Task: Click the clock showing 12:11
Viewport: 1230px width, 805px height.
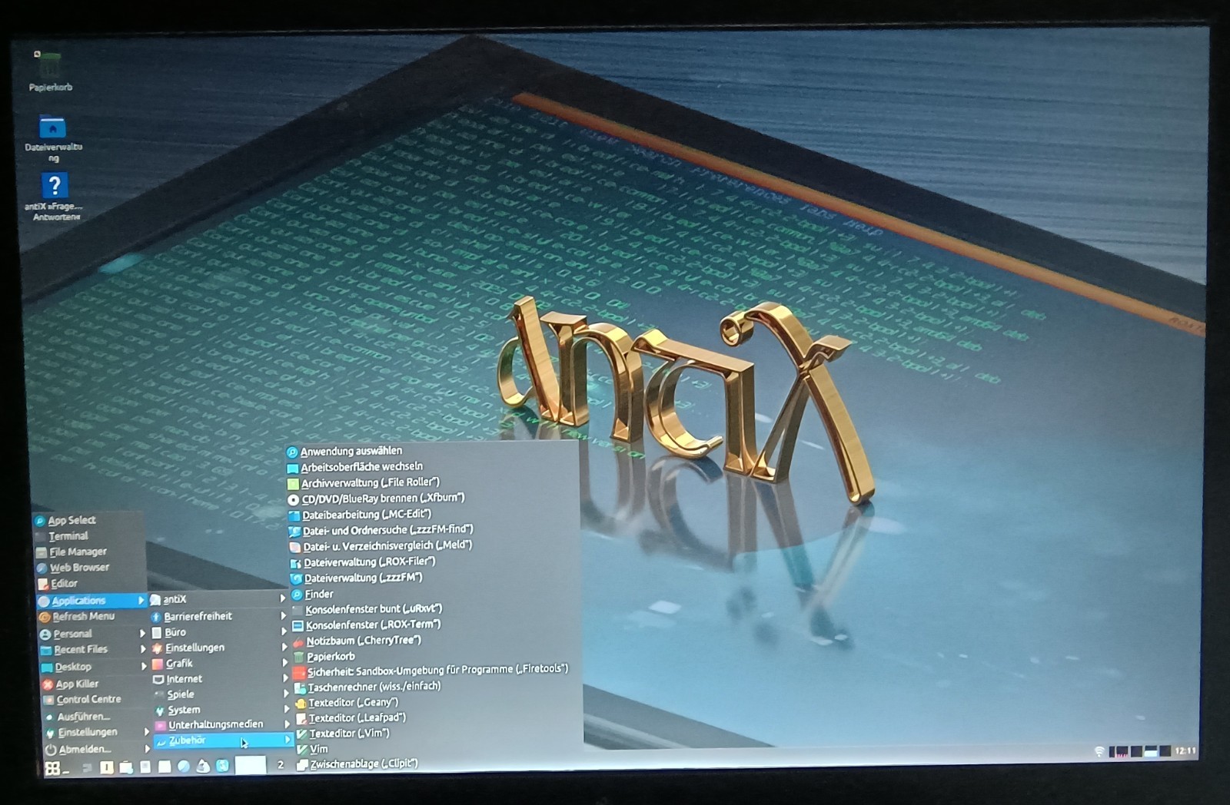Action: click(x=1185, y=750)
